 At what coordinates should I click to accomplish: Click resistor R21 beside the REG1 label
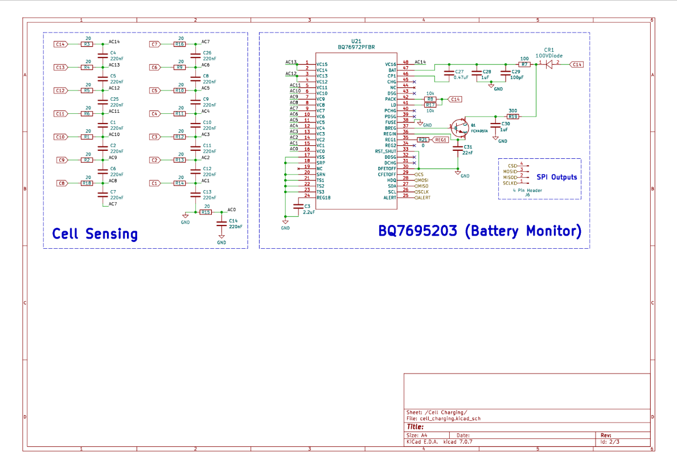[422, 140]
